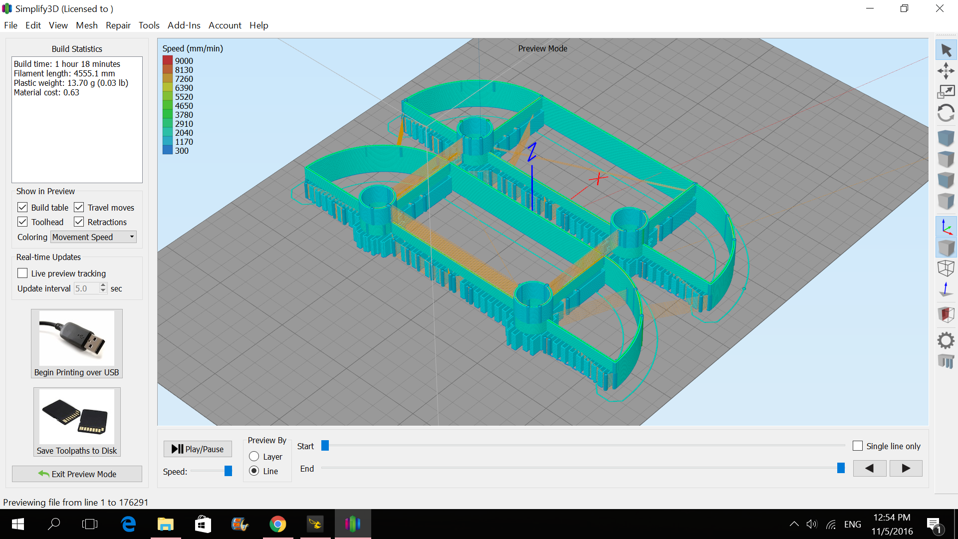The width and height of the screenshot is (958, 539).
Task: Expand the Coloring Movement Speed dropdown
Action: click(x=94, y=237)
